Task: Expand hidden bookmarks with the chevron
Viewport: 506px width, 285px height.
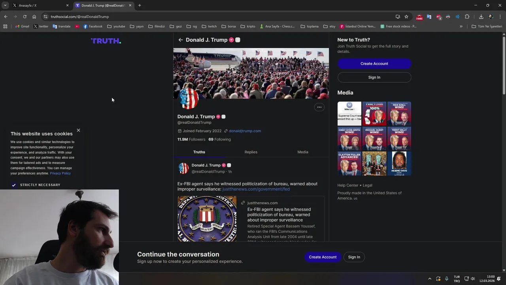Action: coord(461,27)
